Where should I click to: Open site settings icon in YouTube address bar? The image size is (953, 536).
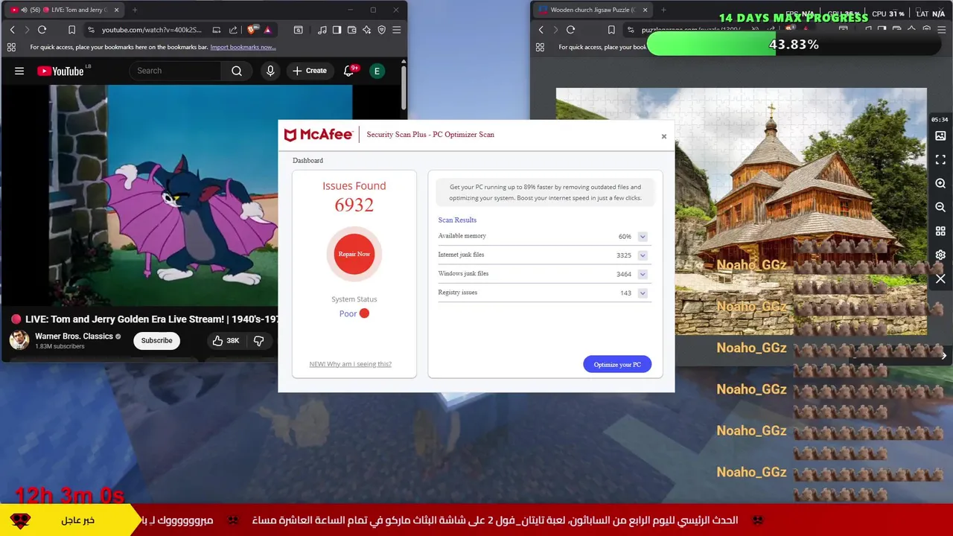tap(91, 30)
